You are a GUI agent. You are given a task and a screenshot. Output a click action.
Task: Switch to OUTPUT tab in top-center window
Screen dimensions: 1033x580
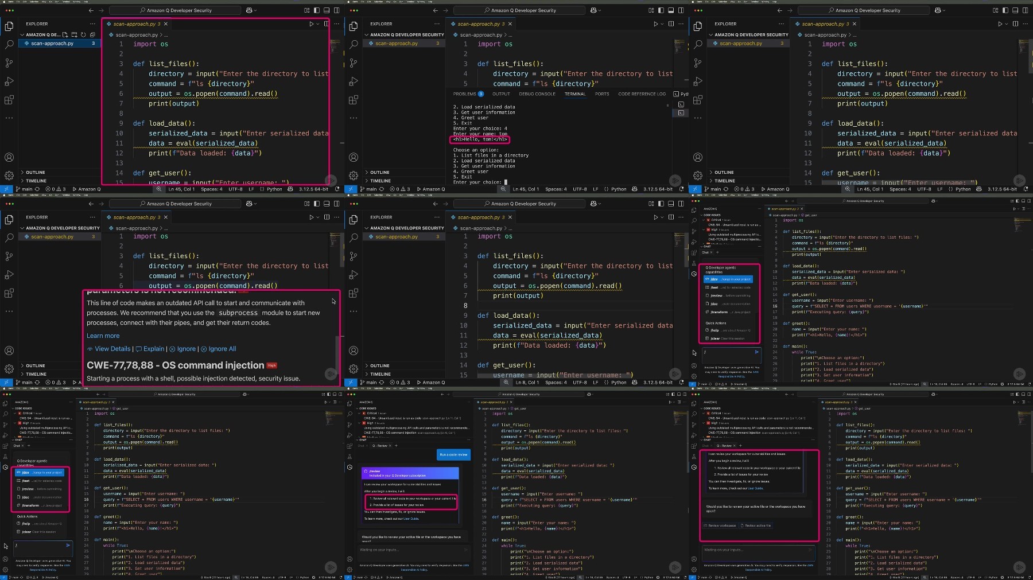coord(501,94)
